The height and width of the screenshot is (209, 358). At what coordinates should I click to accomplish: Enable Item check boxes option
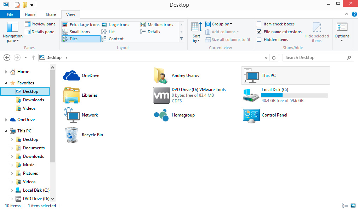[x=259, y=24]
